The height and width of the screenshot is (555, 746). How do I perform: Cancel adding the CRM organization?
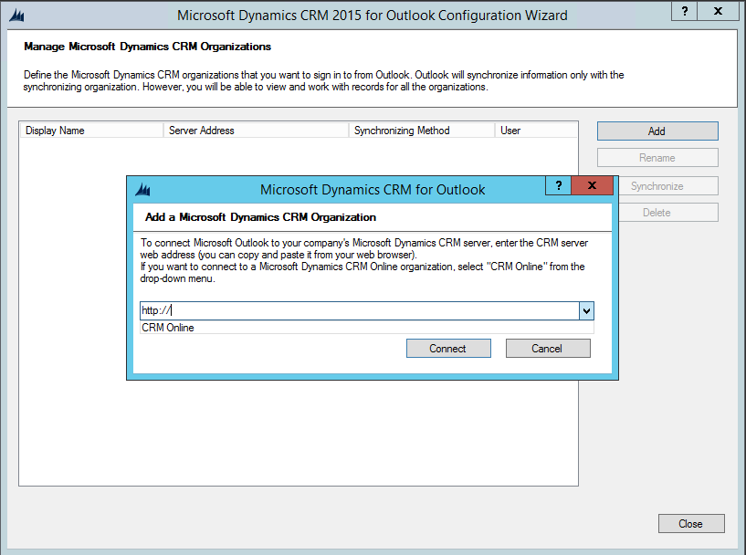(548, 349)
